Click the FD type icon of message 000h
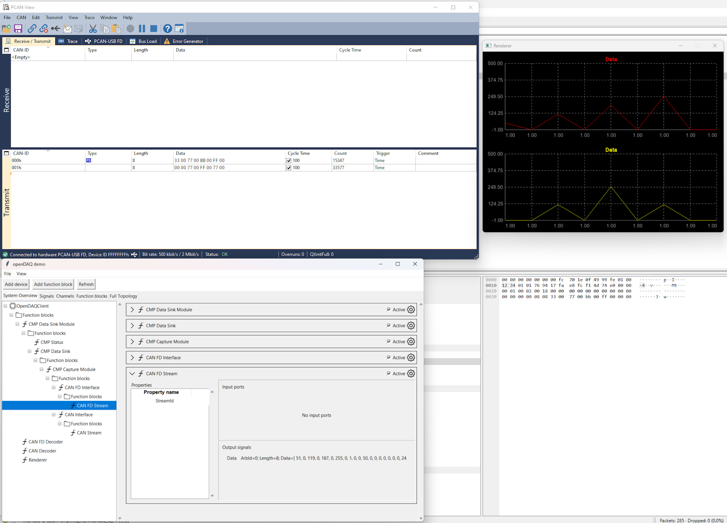Image resolution: width=727 pixels, height=523 pixels. pos(89,160)
